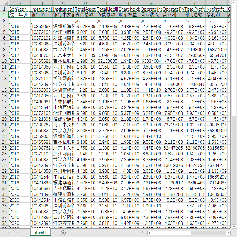Click the 中信百信 bank name in row 18
Viewport: 237px width, 237px height.
[x=64, y=108]
